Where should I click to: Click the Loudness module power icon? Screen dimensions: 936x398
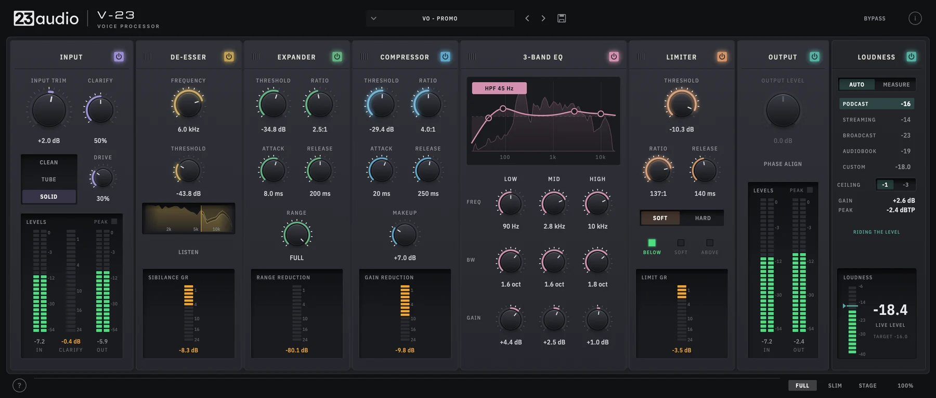point(912,57)
